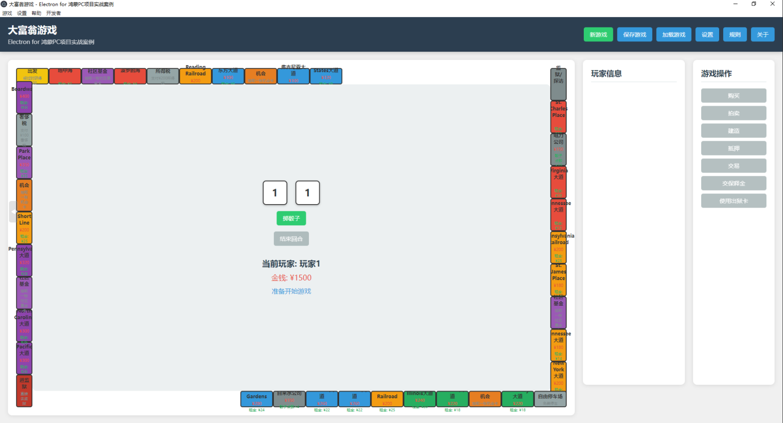
Task: Select the 波罗的海 property square
Action: pos(130,76)
